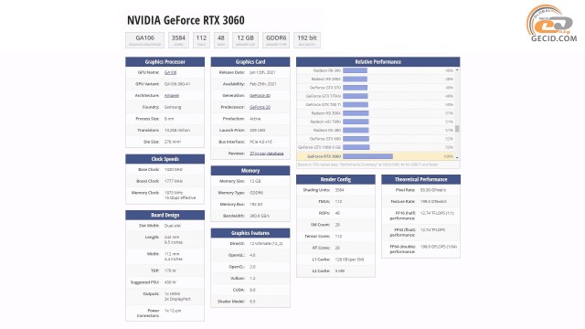Viewport: 585px width, 329px height.
Task: Click the GeForce RTX 3060 performance bar
Action: 367,156
